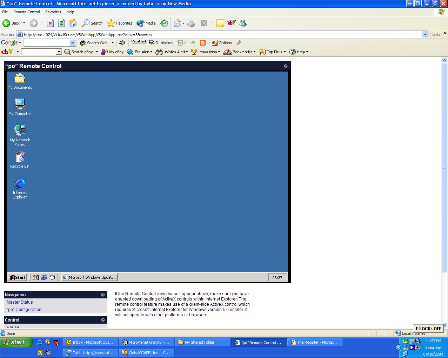Show browsing History with the clock icon

coord(164,23)
